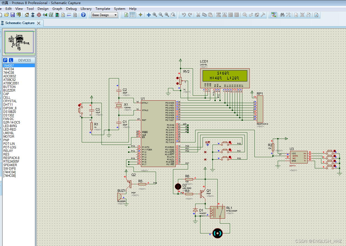Screen dimensions: 346x246
Task: Go to the Home Page icon
Action: click(27, 15)
